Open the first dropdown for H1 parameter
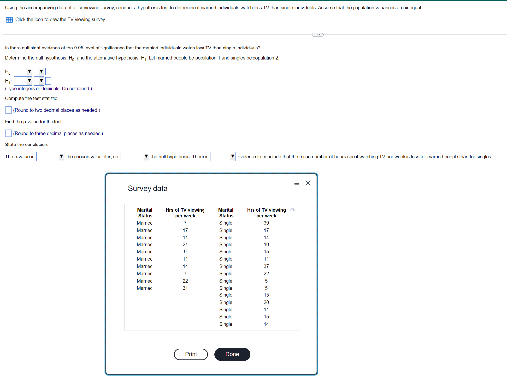Viewport: 507px width, 388px height. coord(23,81)
